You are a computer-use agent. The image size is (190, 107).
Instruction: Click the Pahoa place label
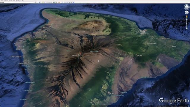174,46
